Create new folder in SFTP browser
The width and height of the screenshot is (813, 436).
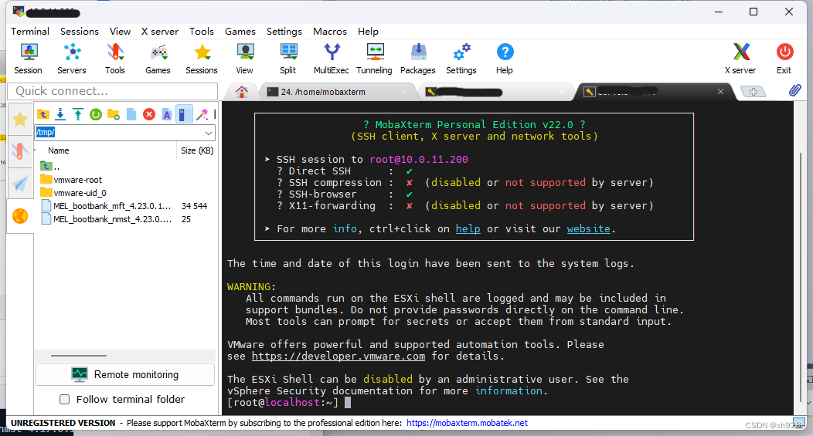[x=114, y=114]
